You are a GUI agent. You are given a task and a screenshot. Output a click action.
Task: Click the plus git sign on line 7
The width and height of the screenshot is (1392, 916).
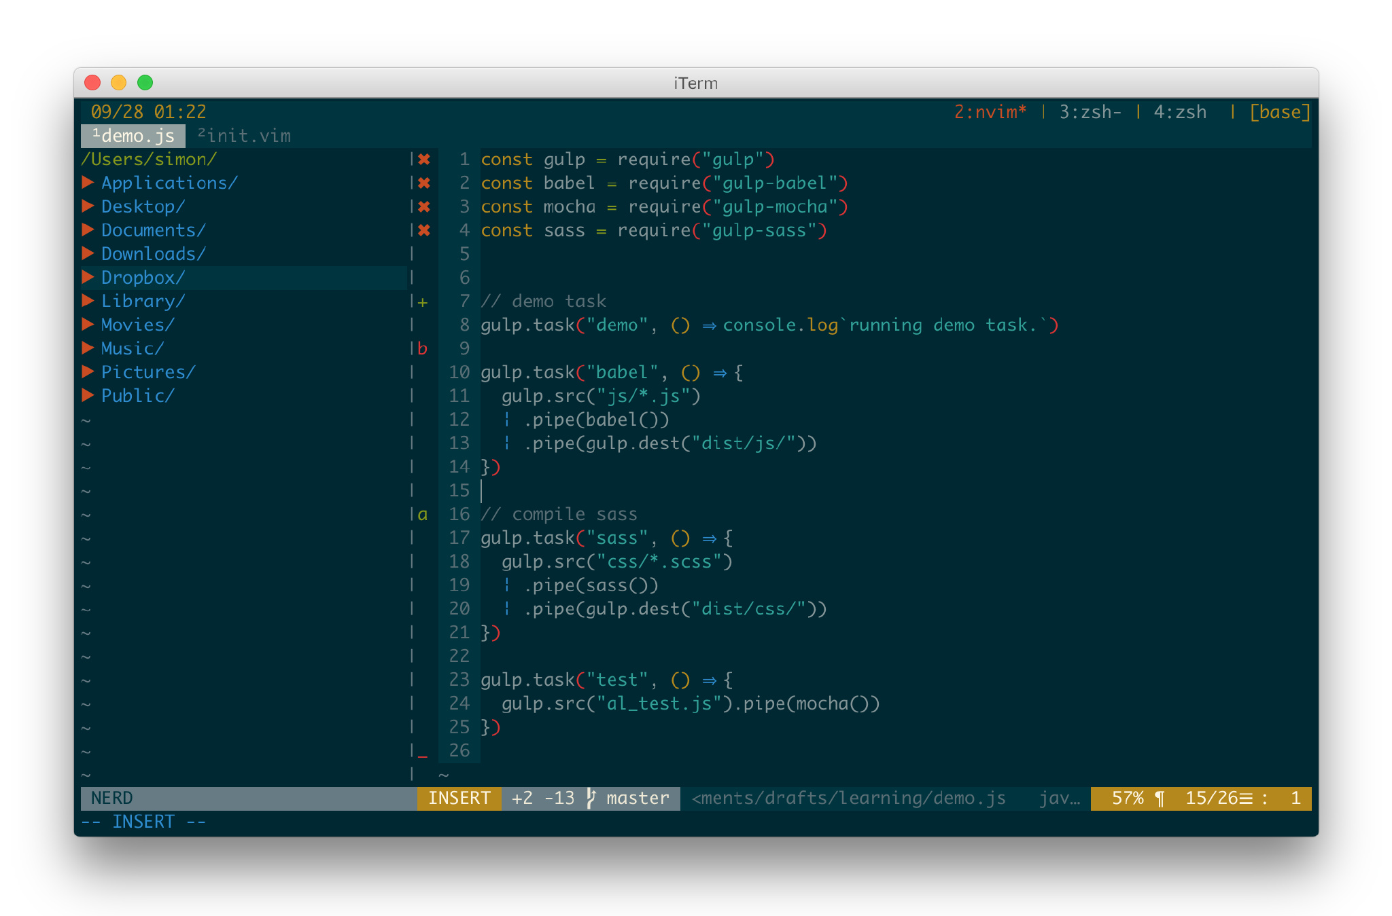[x=423, y=302]
